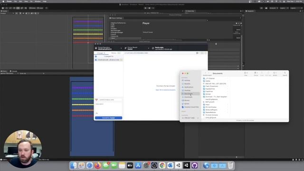Click the Play button in Unity toolbar

145,8
